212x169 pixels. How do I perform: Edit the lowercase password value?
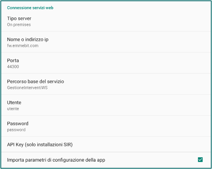[16, 130]
